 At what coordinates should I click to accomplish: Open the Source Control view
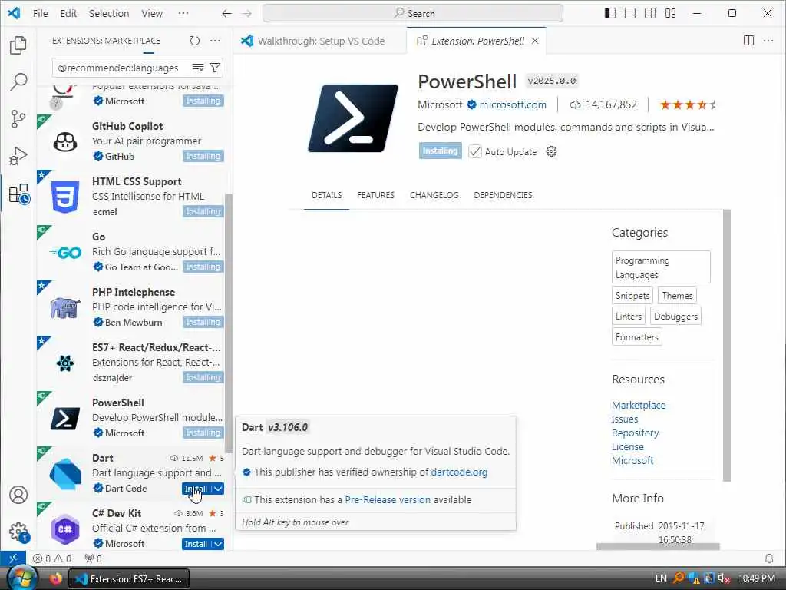(18, 119)
